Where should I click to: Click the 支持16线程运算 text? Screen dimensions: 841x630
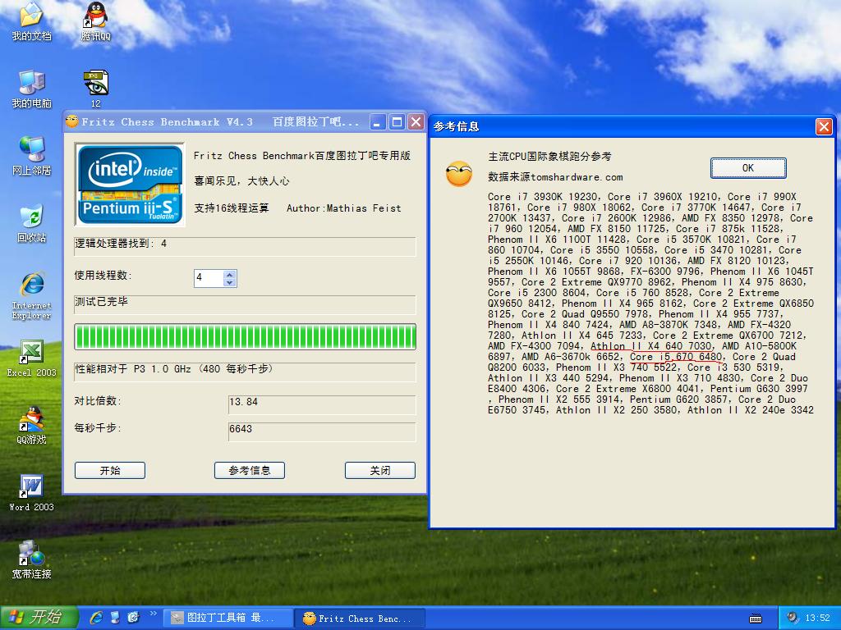click(x=232, y=208)
